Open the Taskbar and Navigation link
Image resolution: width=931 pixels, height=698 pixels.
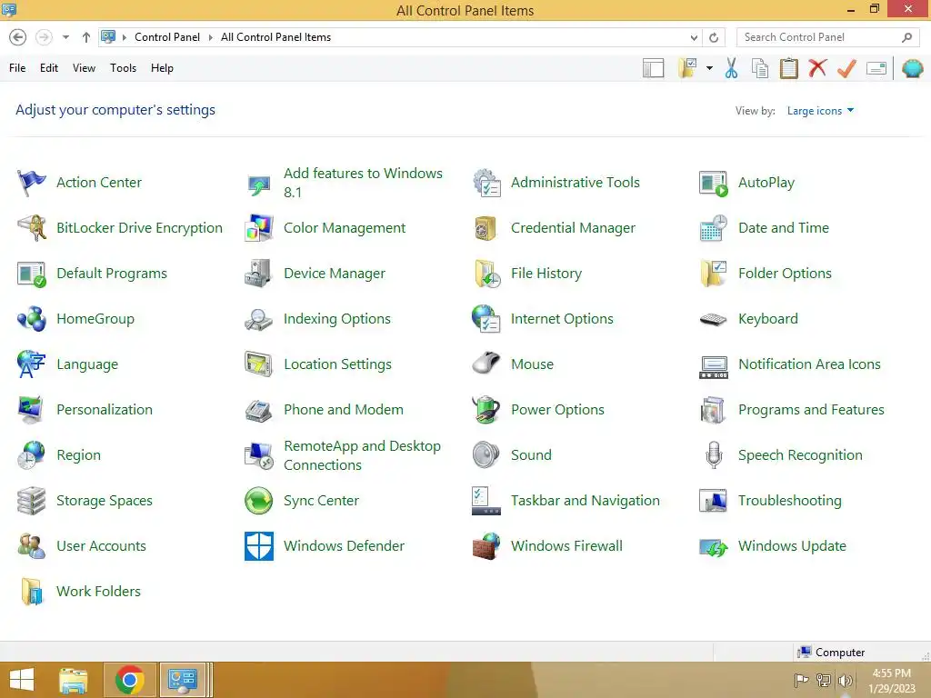[585, 501]
